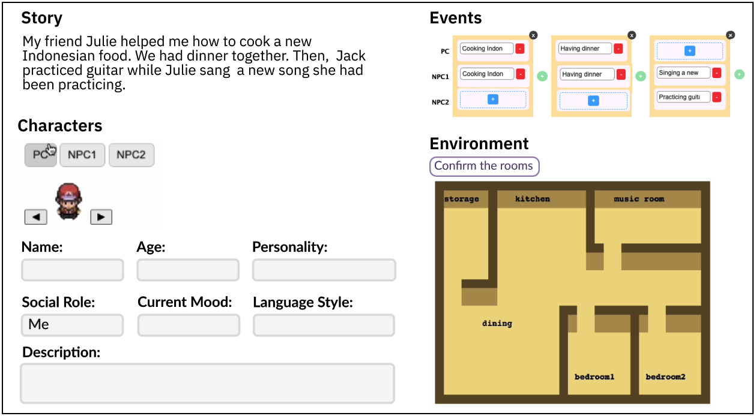Show the previous character sprite
Screen dimensions: 756x416
click(35, 217)
